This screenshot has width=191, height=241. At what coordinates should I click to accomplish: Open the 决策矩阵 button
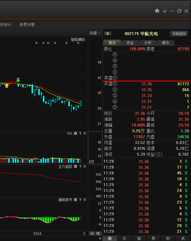point(179,34)
